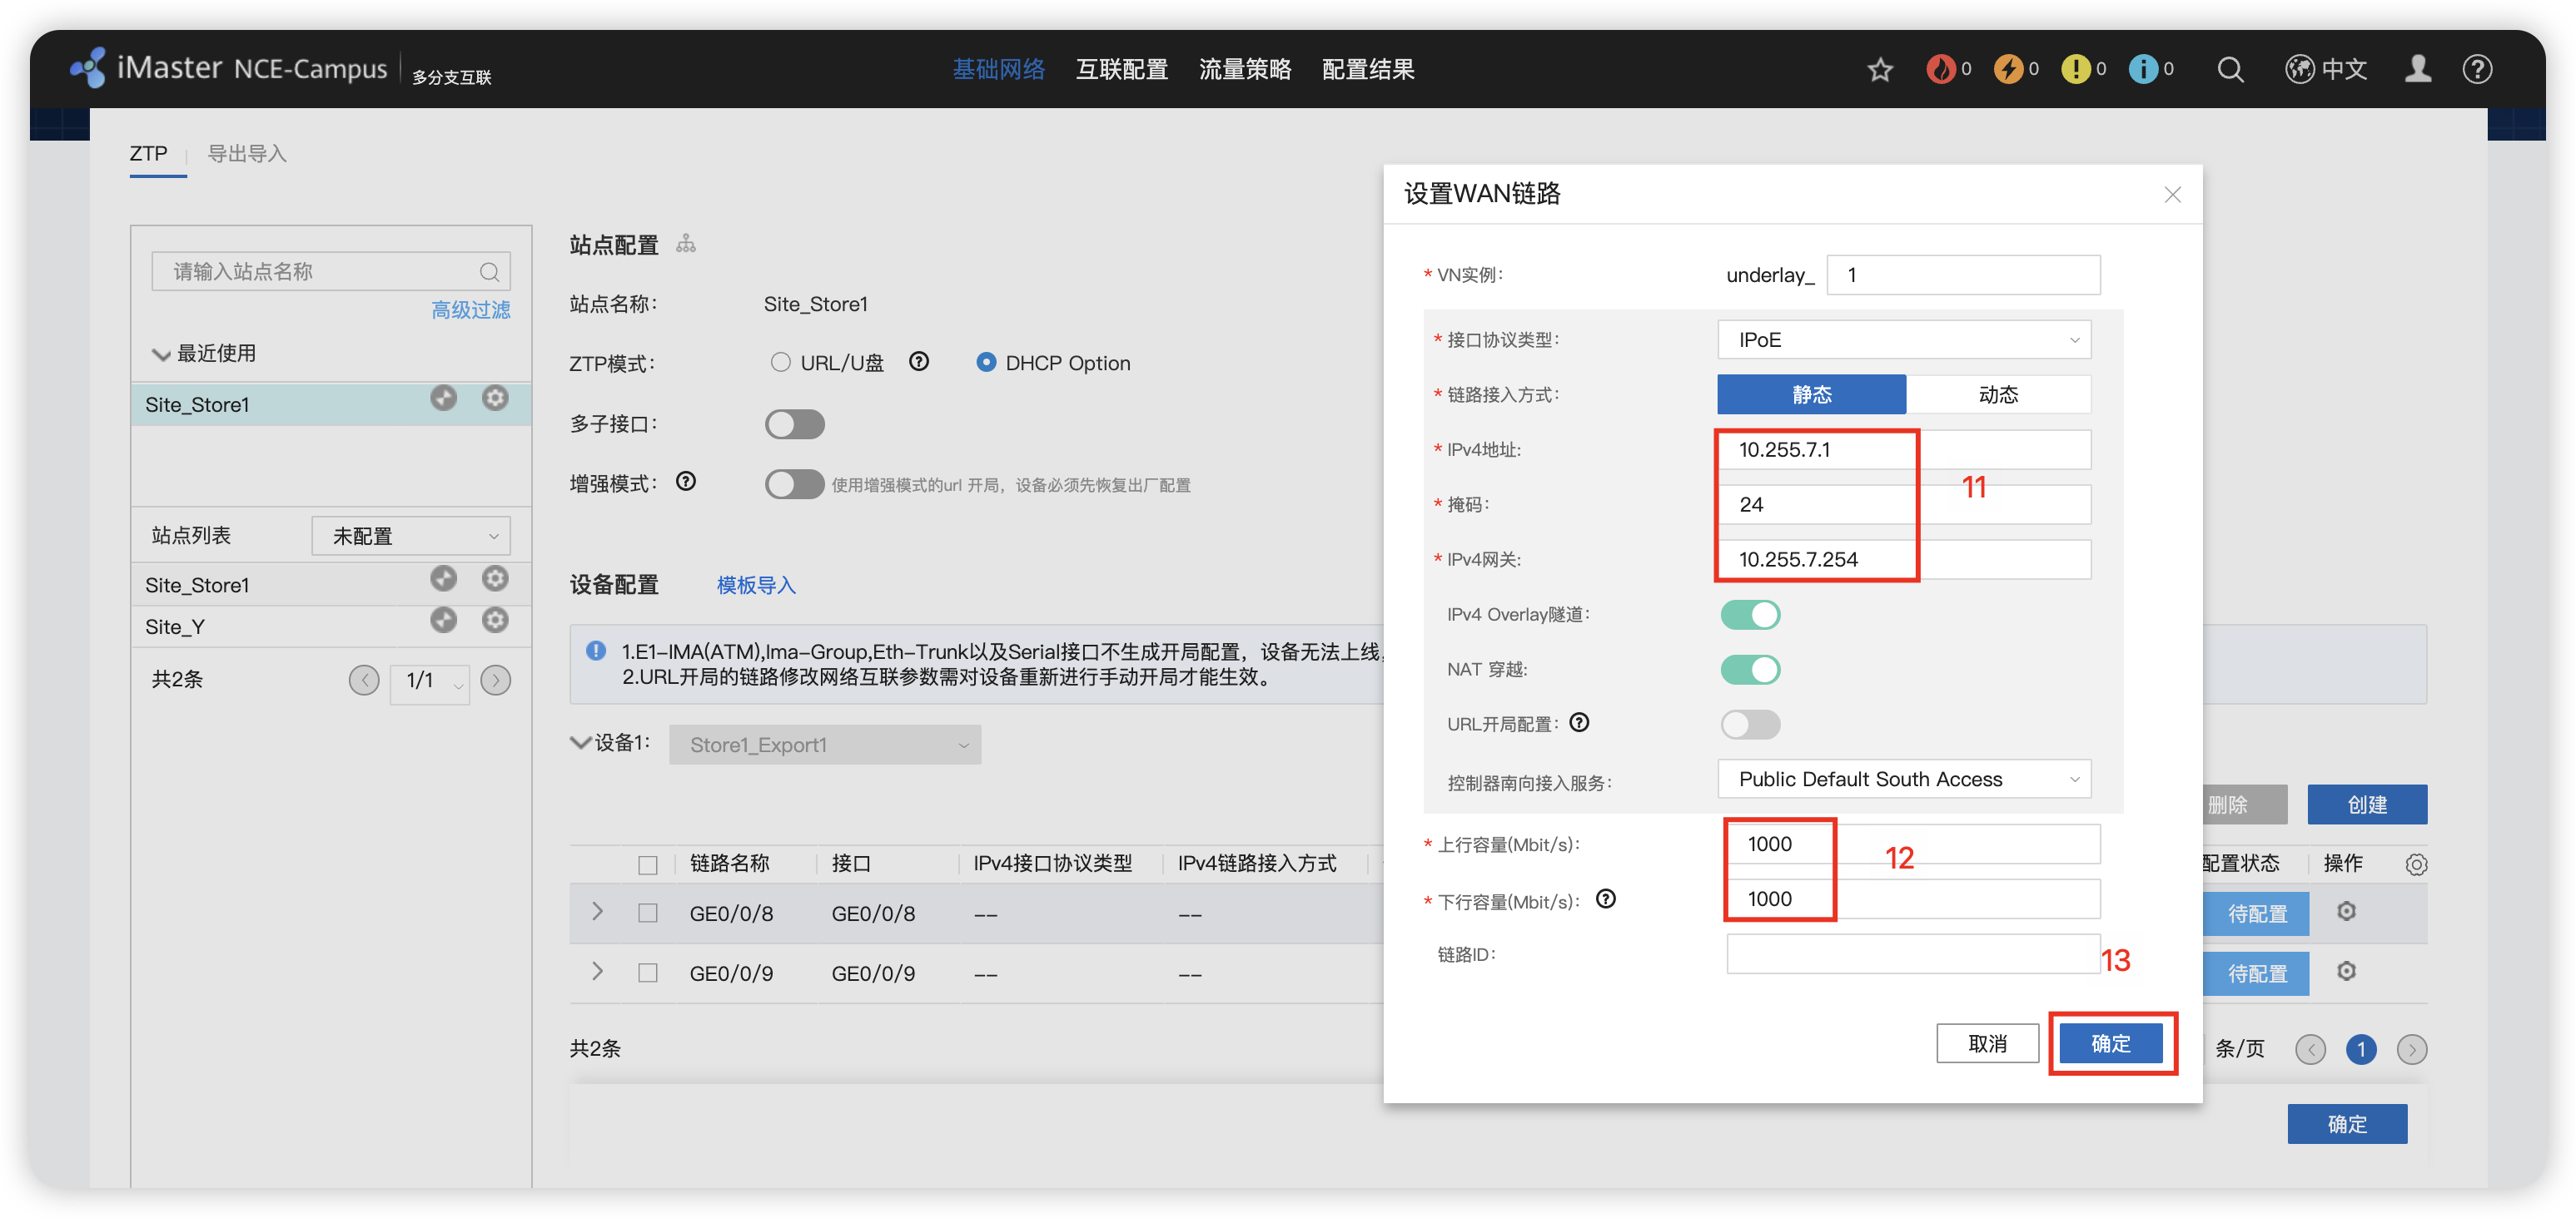Screen dimensions: 2576x1218
Task: Click the search magnifier in header
Action: point(2230,70)
